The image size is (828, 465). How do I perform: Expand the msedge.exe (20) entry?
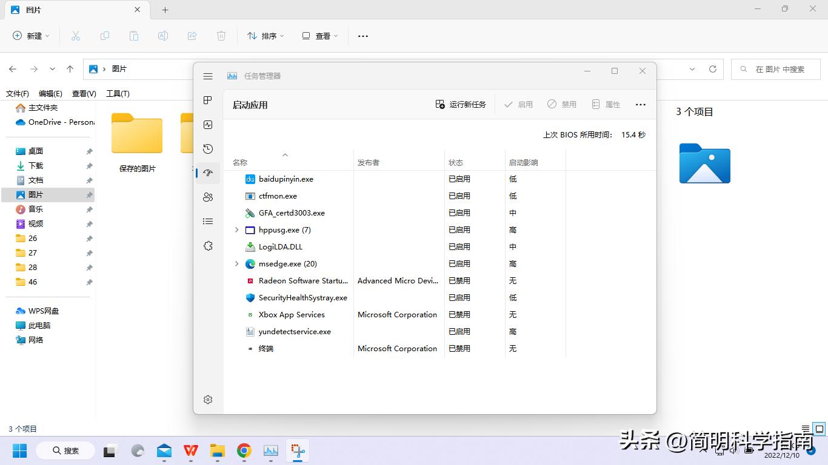[236, 263]
